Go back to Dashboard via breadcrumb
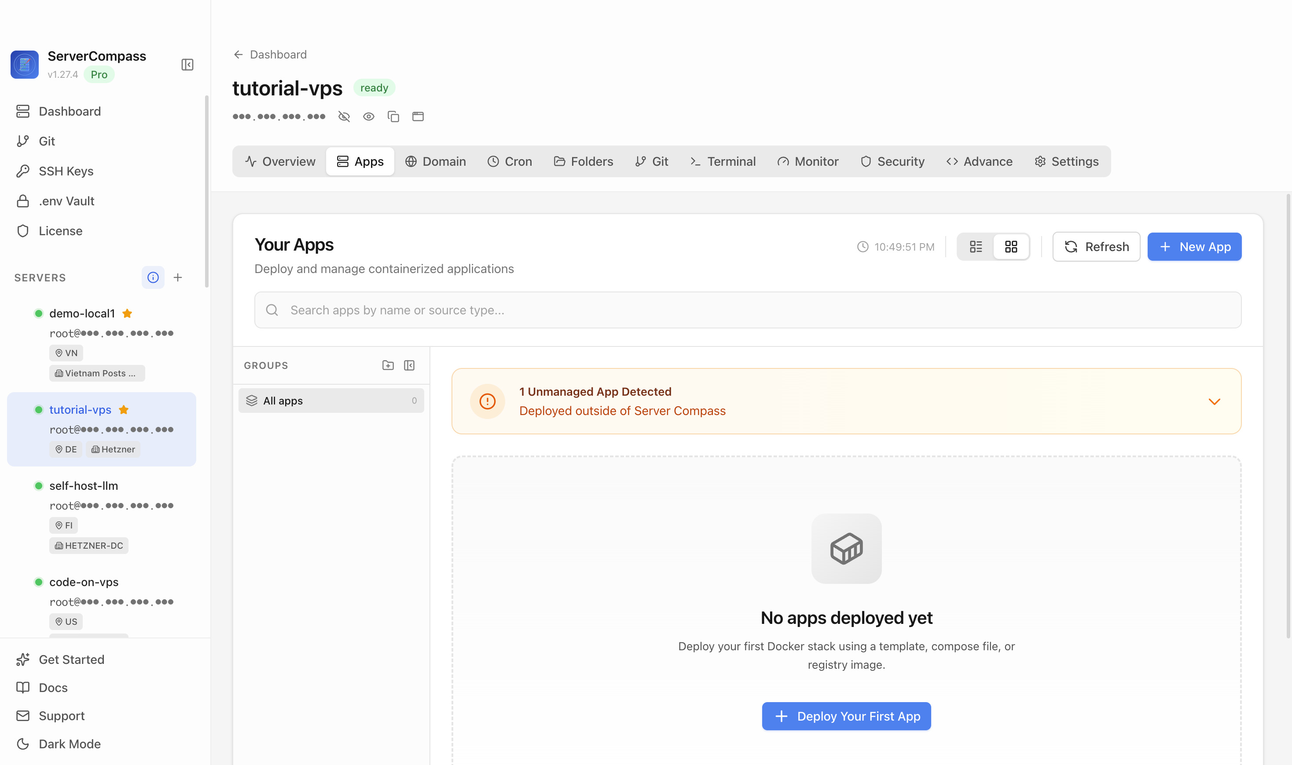The height and width of the screenshot is (765, 1292). [x=270, y=55]
